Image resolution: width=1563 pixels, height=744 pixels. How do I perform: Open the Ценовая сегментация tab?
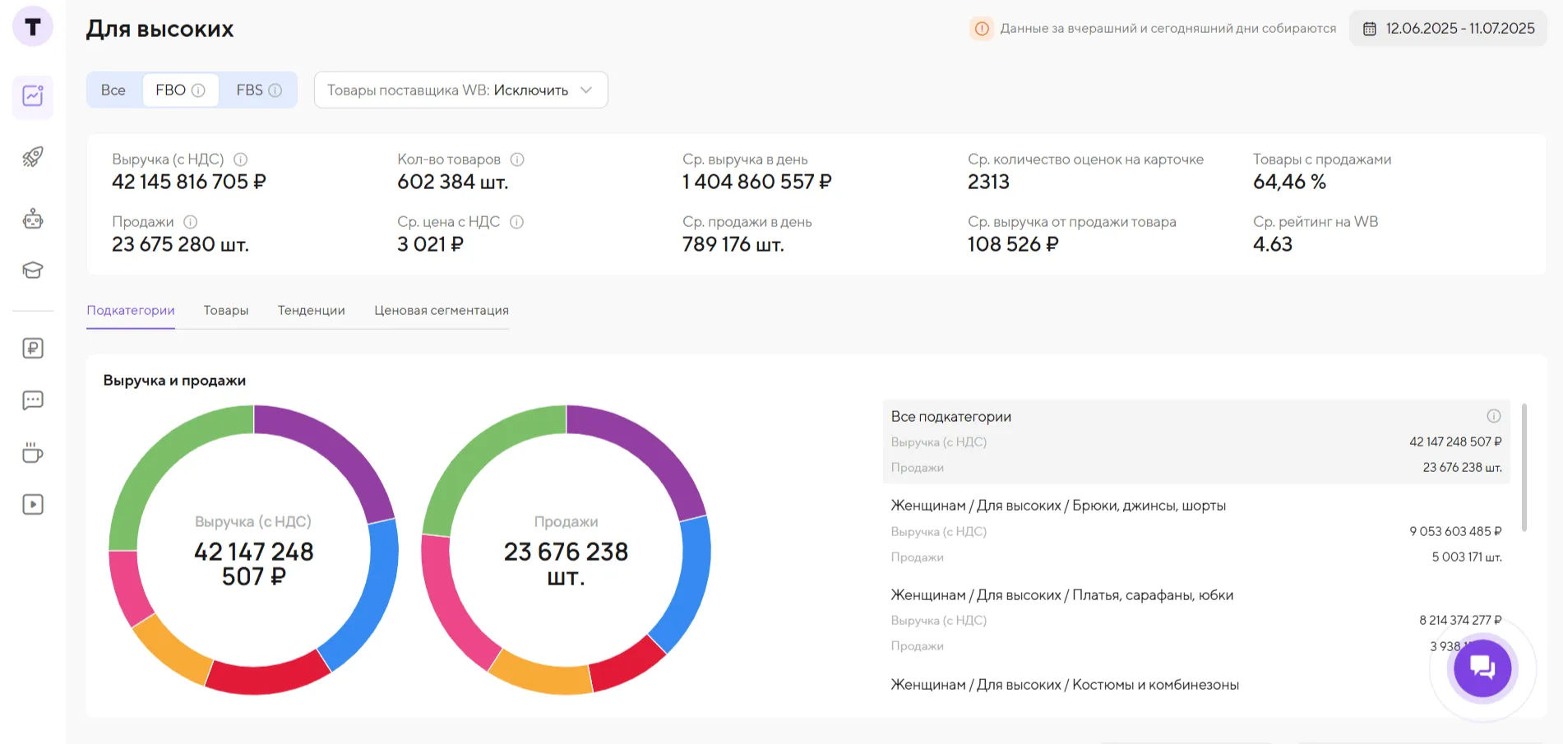(441, 311)
